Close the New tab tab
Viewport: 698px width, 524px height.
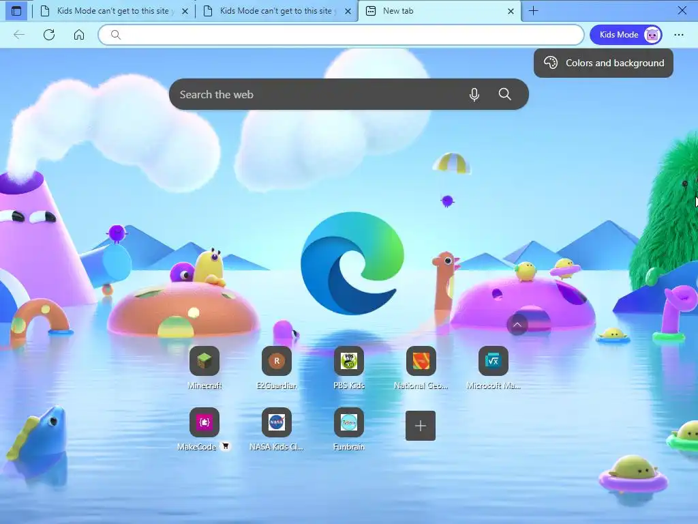511,11
